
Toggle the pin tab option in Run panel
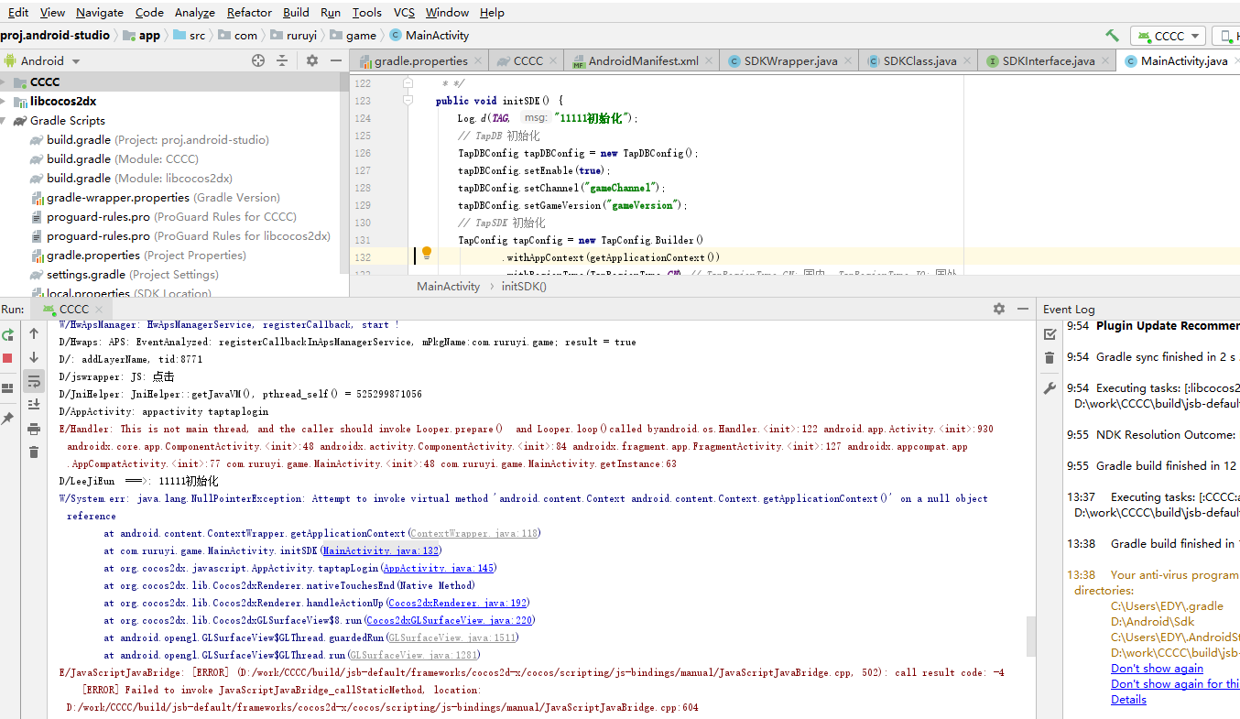(8, 418)
